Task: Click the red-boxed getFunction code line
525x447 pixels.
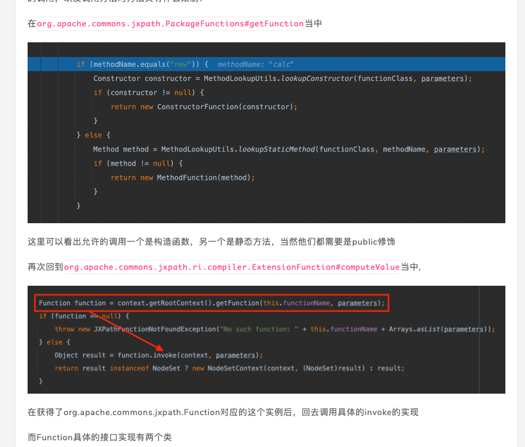Action: (212, 302)
